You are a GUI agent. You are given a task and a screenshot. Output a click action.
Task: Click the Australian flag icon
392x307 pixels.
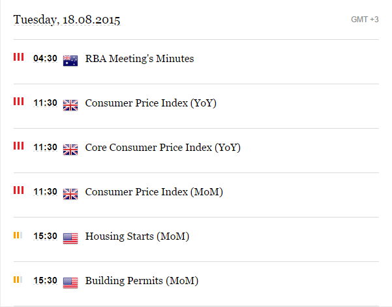pos(70,61)
